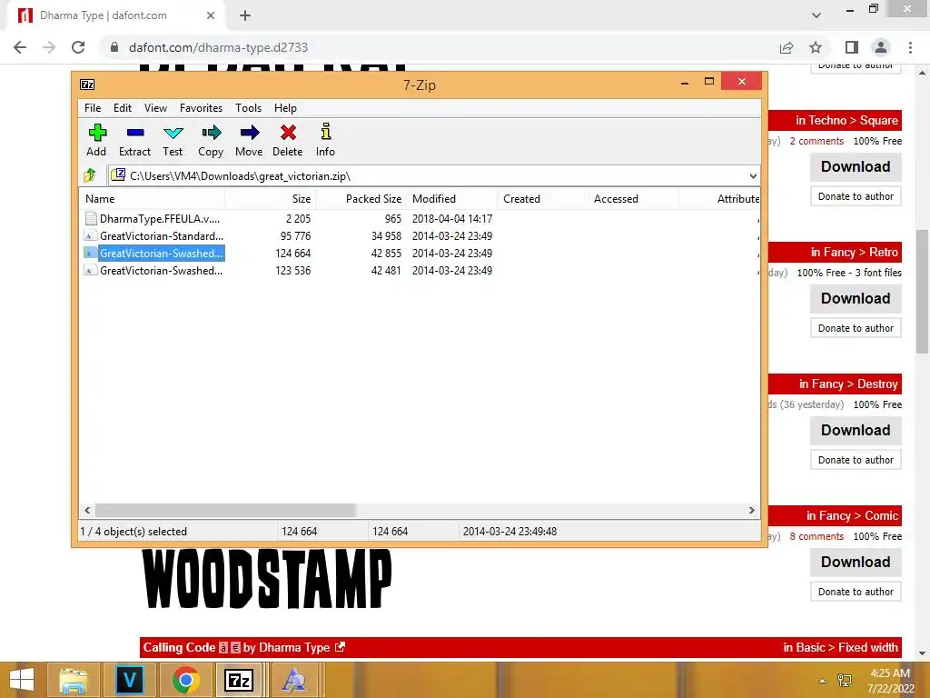Sort by Created column header
Screen dimensions: 930x698
(x=541, y=199)
